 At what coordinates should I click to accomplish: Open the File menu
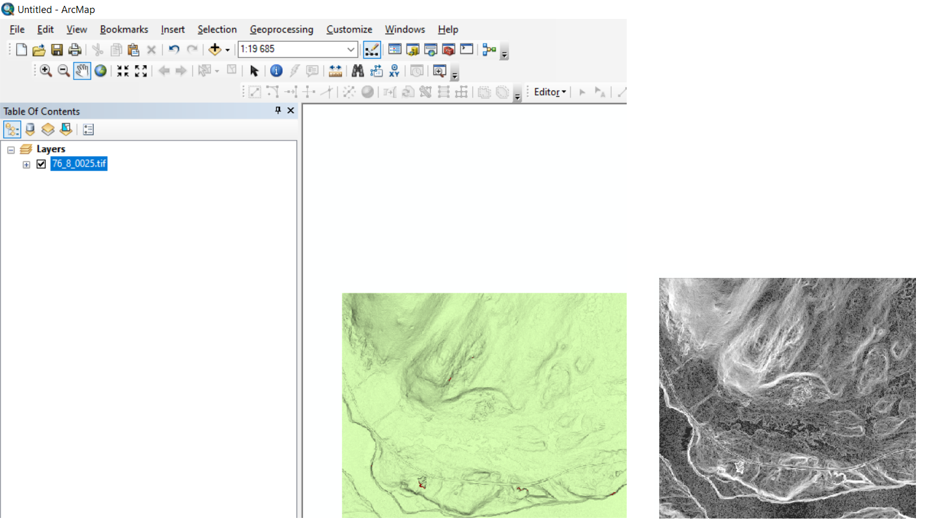(17, 29)
